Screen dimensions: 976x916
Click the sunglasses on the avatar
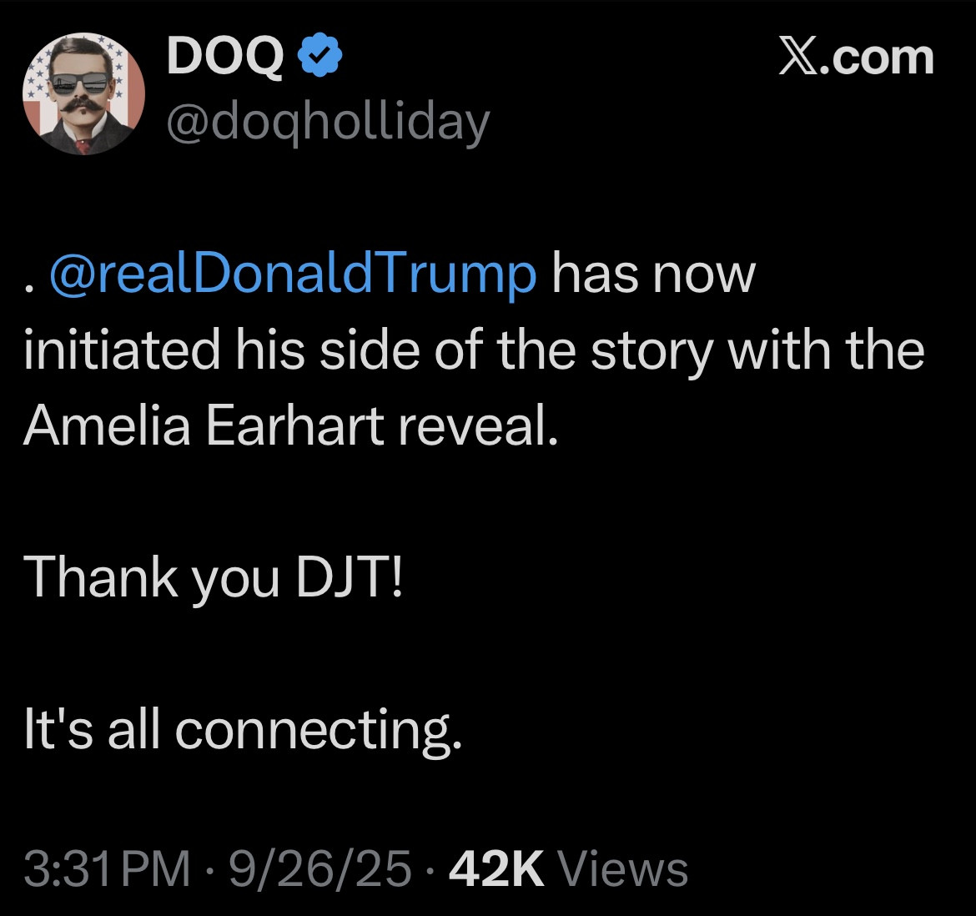pos(79,83)
